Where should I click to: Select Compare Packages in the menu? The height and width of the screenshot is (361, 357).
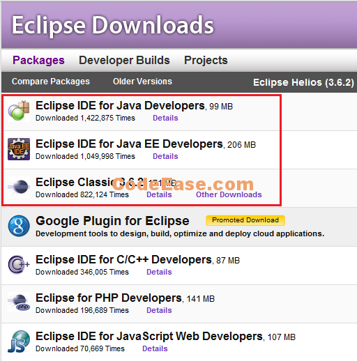(x=51, y=82)
